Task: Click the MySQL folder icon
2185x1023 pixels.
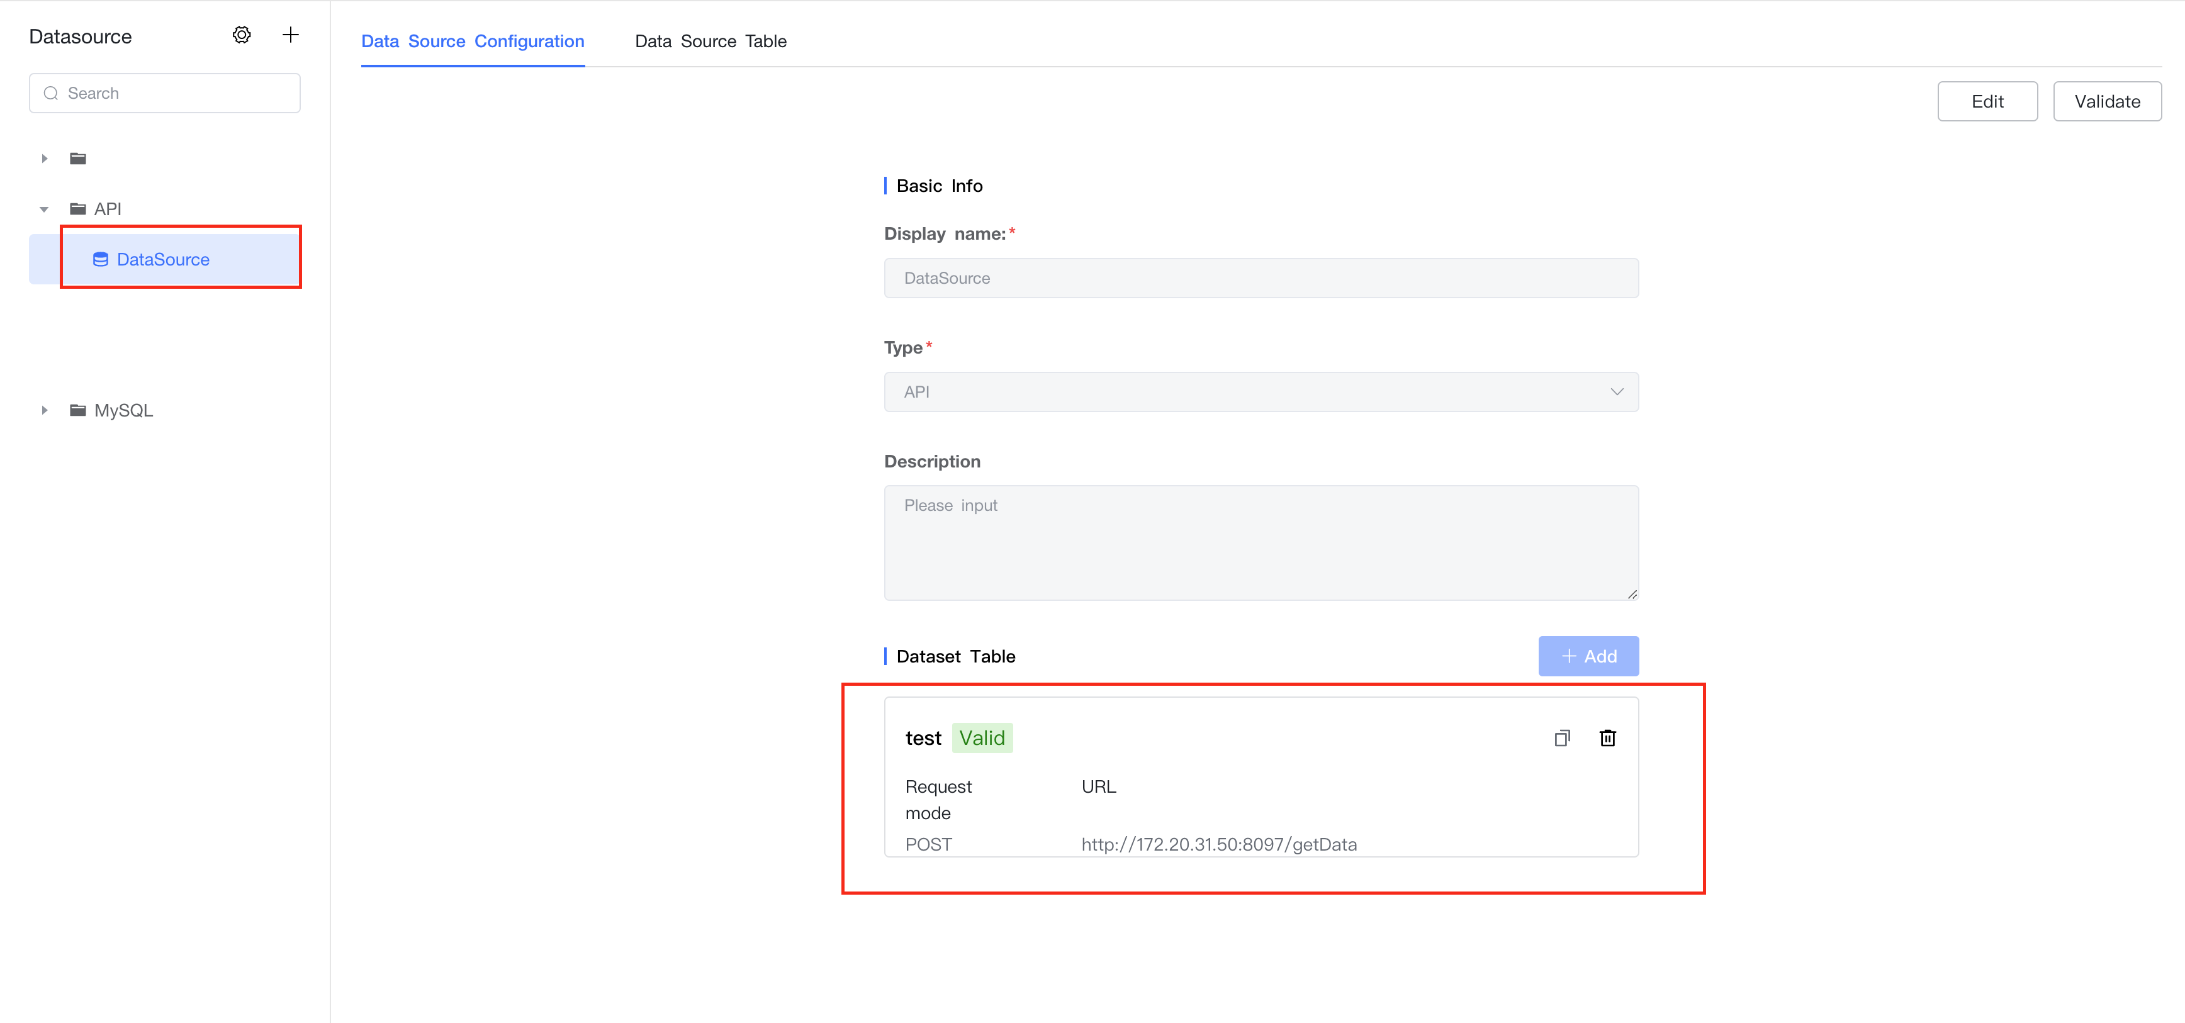Action: click(78, 411)
